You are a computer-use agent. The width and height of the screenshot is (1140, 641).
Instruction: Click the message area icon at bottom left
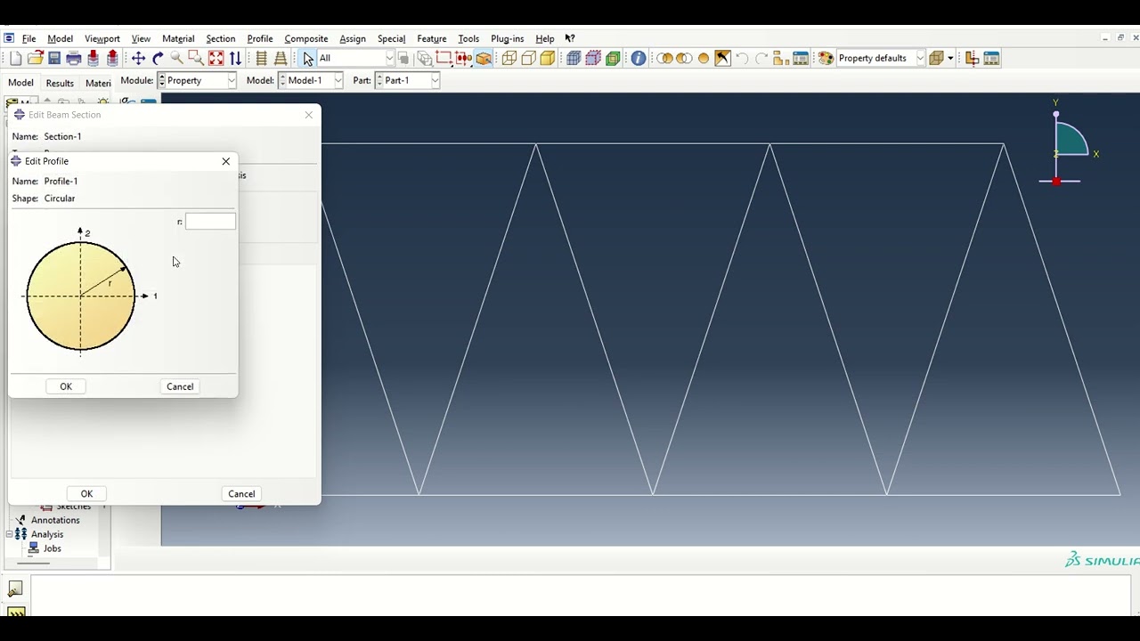[15, 588]
